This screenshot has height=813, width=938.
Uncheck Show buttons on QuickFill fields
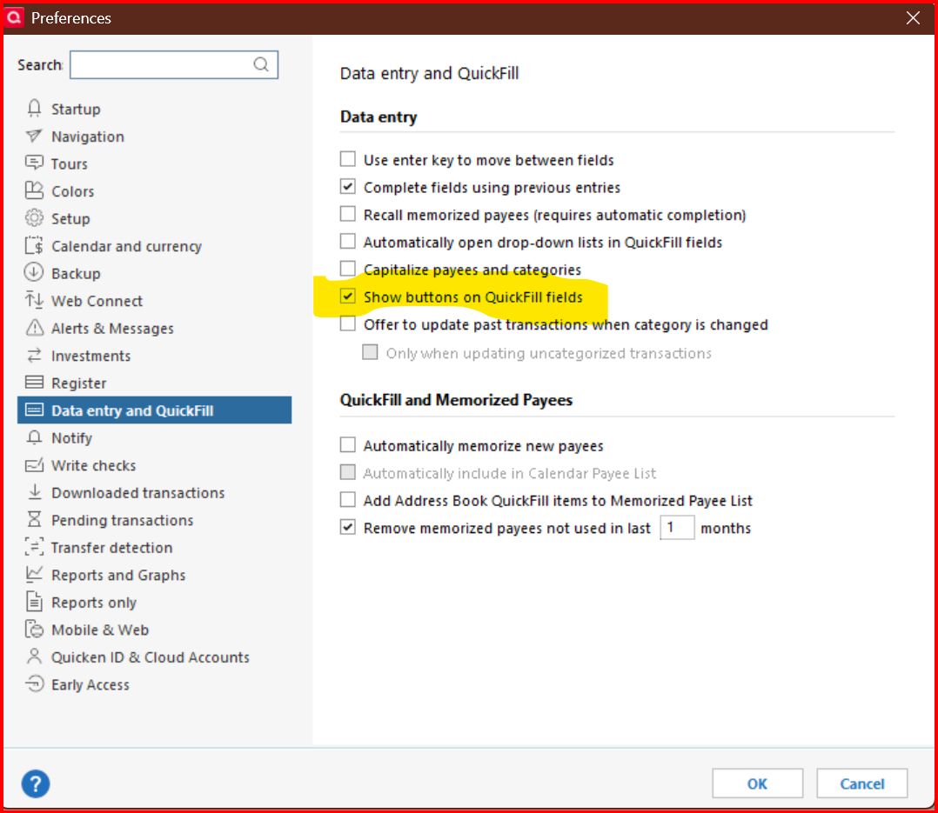click(347, 297)
